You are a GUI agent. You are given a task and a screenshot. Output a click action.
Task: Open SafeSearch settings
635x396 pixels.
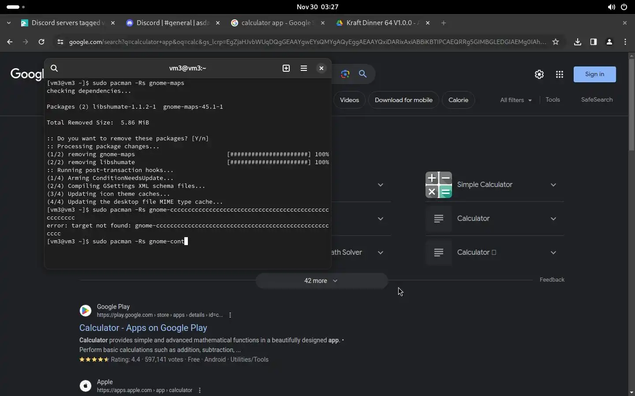pos(597,100)
